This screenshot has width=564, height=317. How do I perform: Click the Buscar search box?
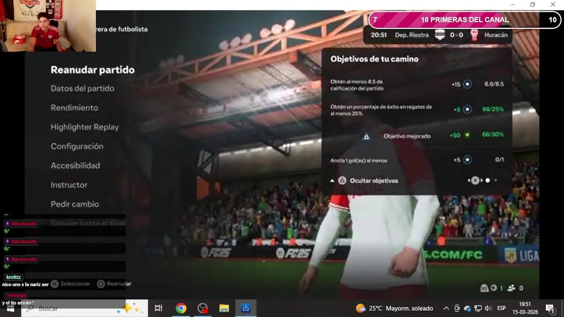(85, 308)
